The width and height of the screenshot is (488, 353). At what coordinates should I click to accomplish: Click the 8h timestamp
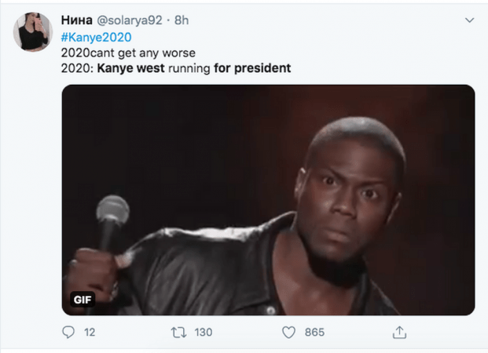coord(182,20)
